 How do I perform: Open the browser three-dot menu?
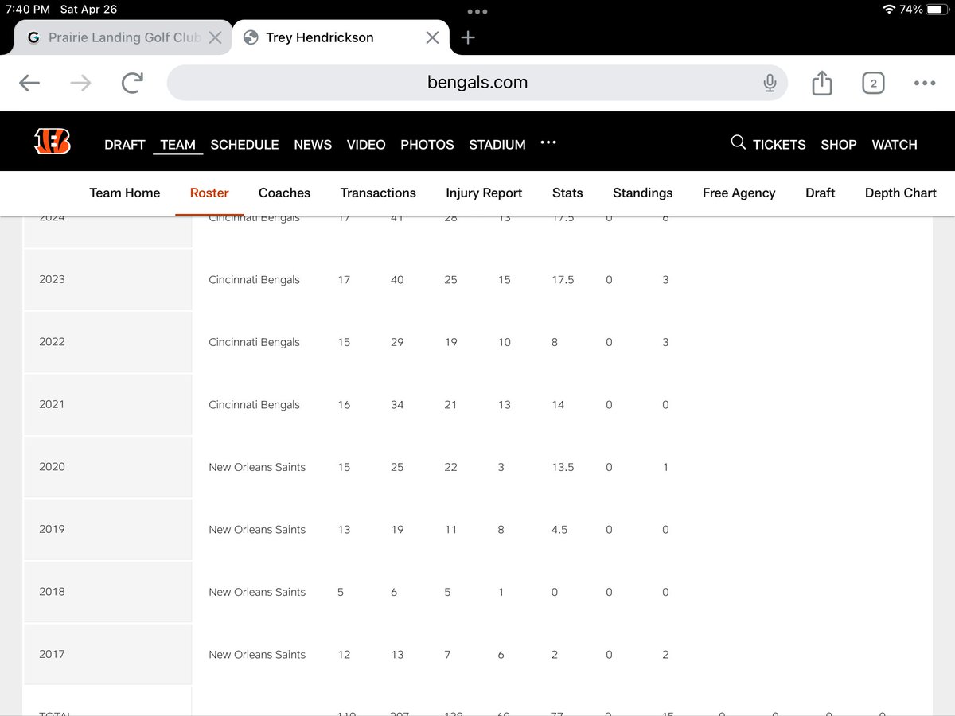pos(925,83)
